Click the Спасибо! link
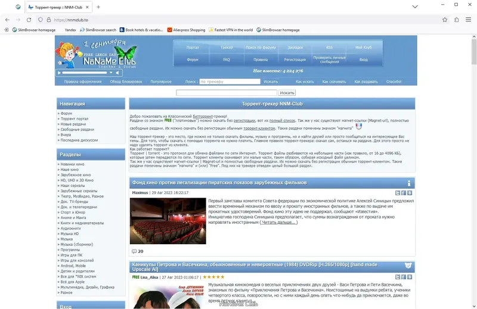This screenshot has height=309, width=477. (394, 82)
